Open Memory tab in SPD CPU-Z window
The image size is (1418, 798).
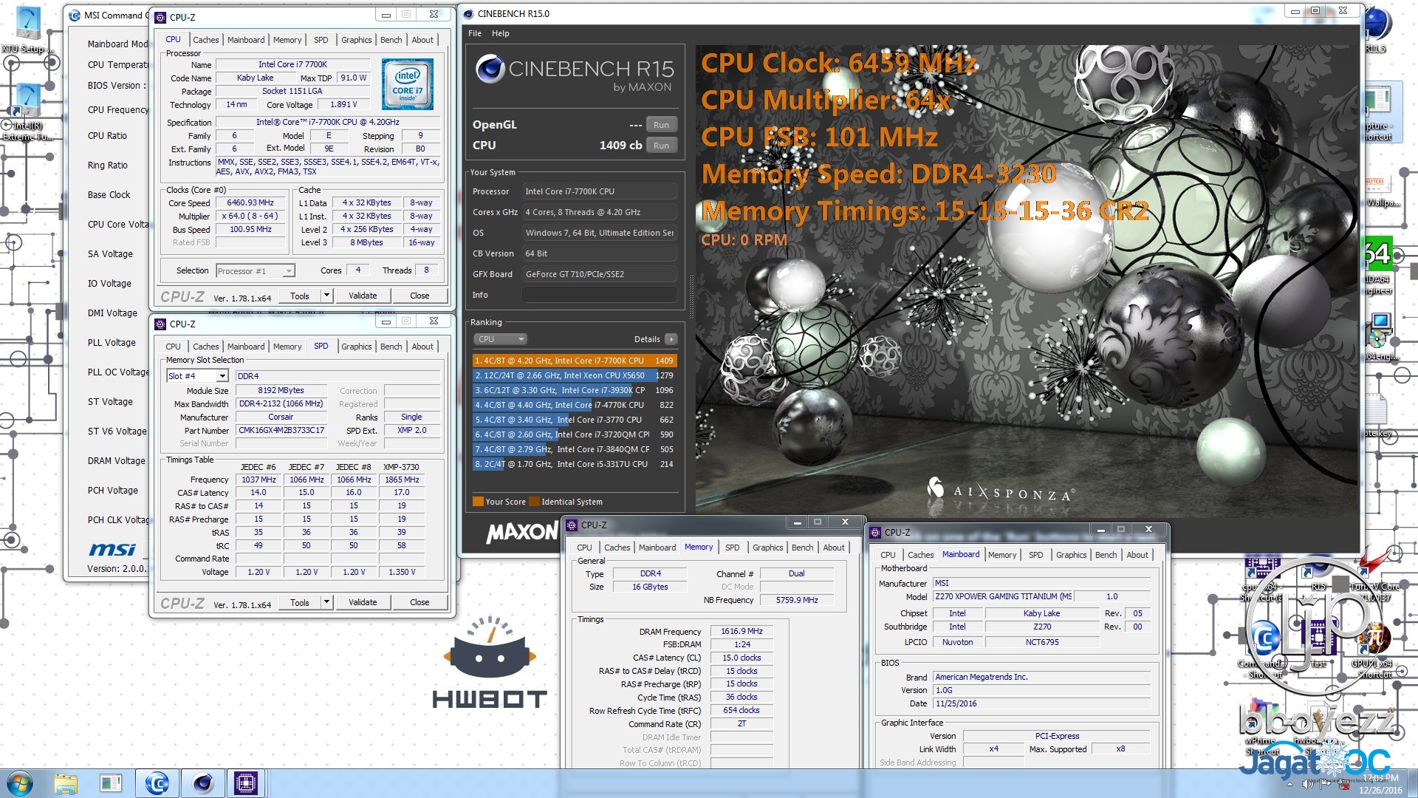(287, 347)
